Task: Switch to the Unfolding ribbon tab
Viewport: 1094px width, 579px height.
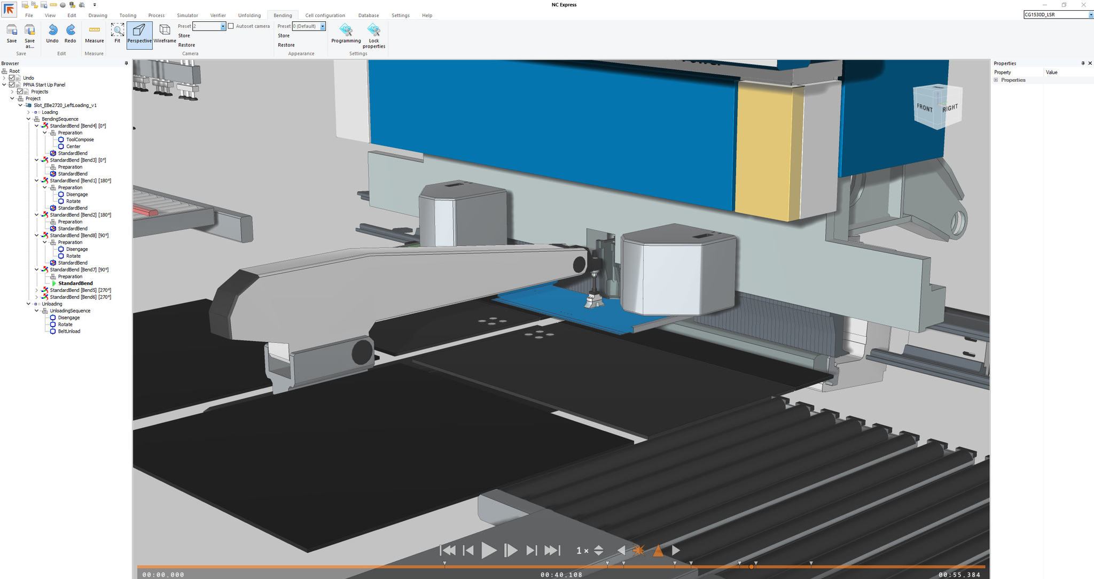Action: click(x=249, y=15)
